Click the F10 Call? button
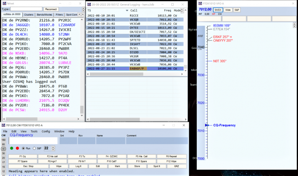 pos(112,161)
